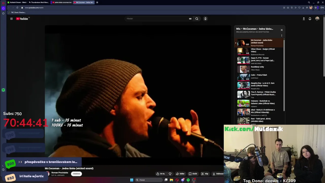
Task: Share the video via Sdílet
Action: click(180, 174)
